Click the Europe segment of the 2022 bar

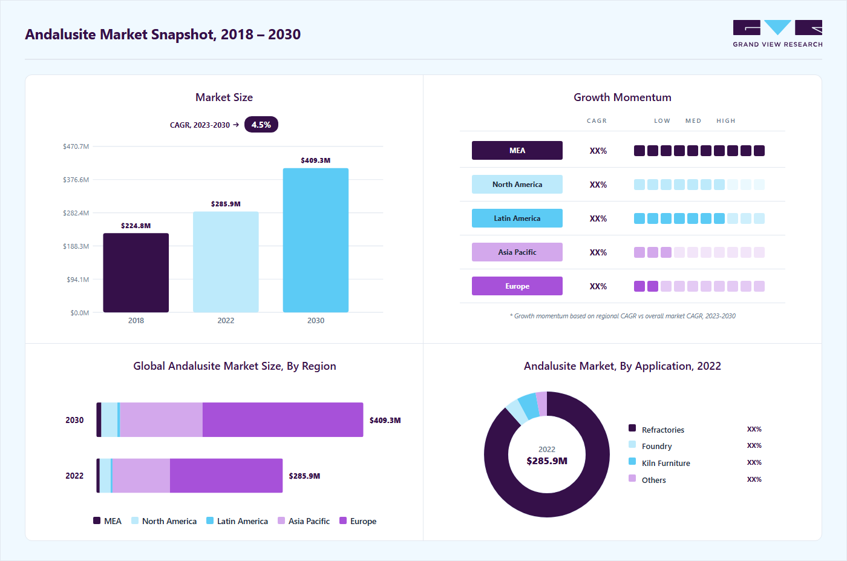click(x=226, y=476)
